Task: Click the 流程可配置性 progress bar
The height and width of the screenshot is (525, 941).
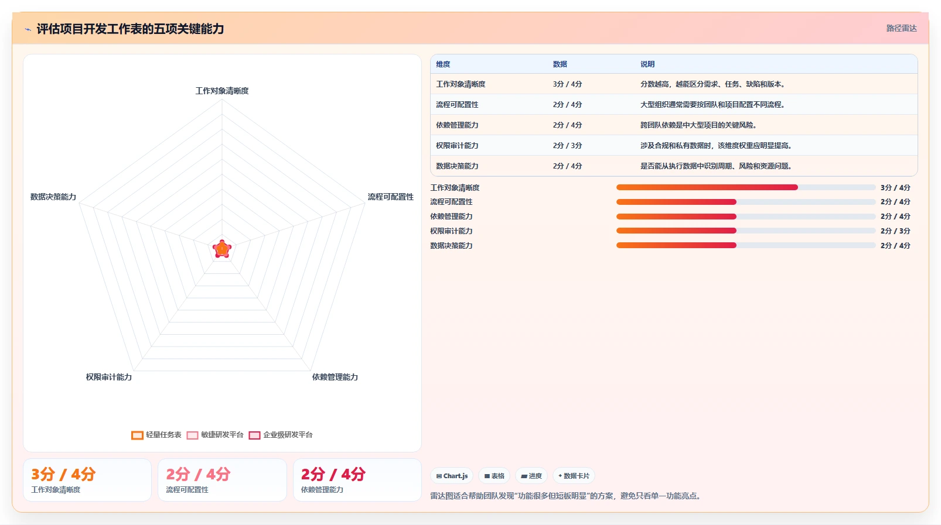Action: pyautogui.click(x=746, y=202)
